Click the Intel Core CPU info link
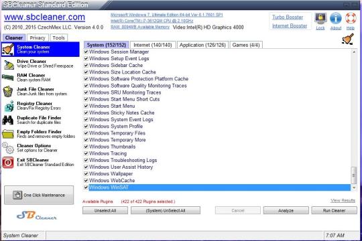Screen dimensions: 362x241 coord(152,21)
